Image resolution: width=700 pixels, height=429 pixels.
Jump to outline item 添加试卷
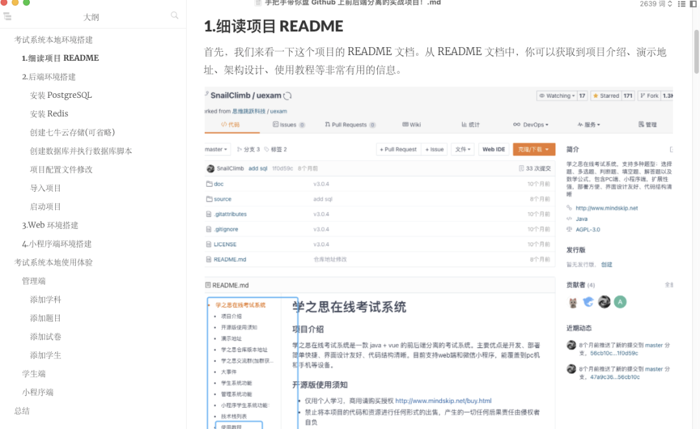pyautogui.click(x=45, y=336)
